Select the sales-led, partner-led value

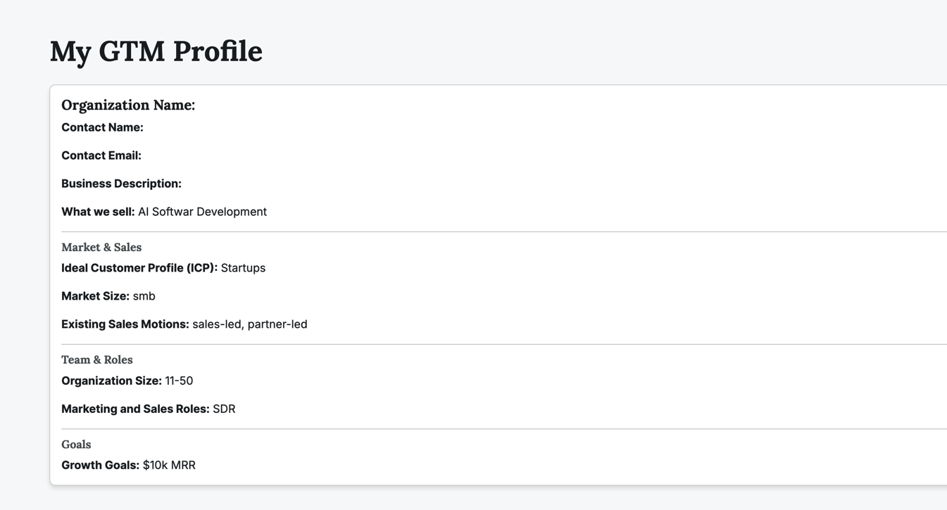pos(249,324)
